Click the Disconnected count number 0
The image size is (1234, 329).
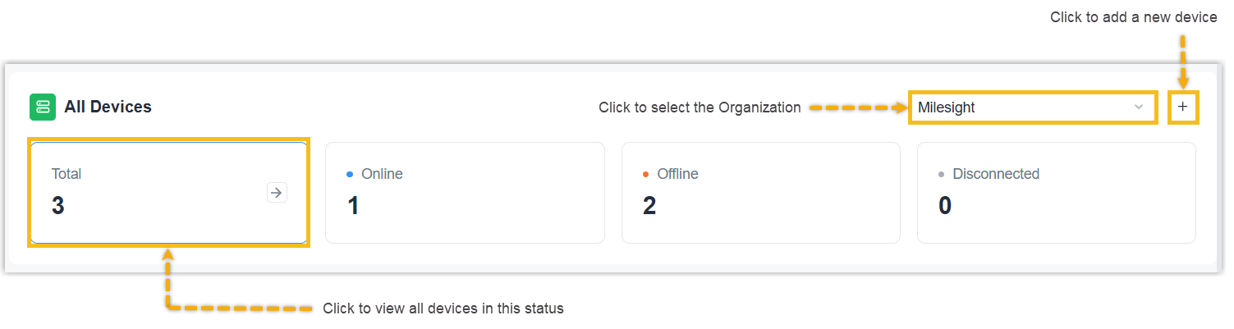(x=945, y=205)
